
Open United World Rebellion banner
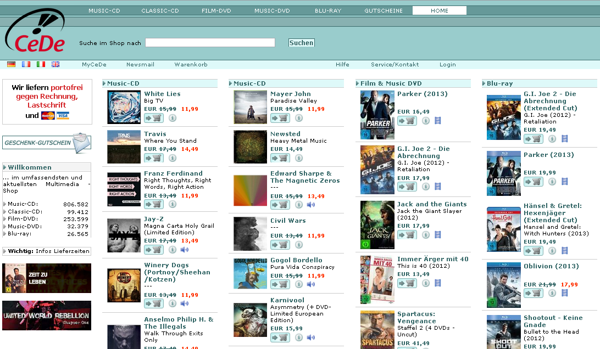47,316
